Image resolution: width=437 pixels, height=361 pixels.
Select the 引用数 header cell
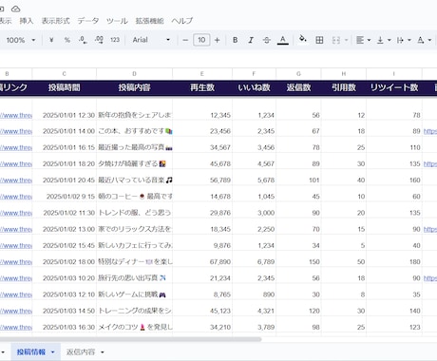coord(344,87)
